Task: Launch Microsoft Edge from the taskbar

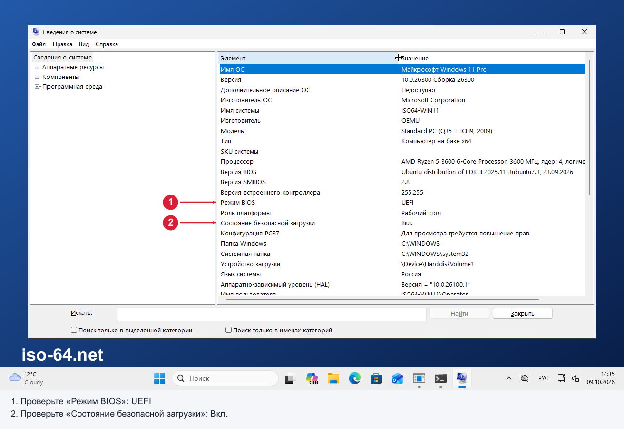Action: coord(355,378)
